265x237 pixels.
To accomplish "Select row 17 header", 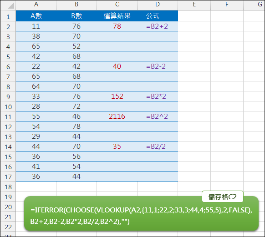I will [x=8, y=176].
